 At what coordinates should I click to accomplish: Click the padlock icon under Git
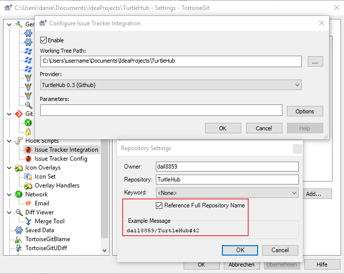pyautogui.click(x=28, y=131)
